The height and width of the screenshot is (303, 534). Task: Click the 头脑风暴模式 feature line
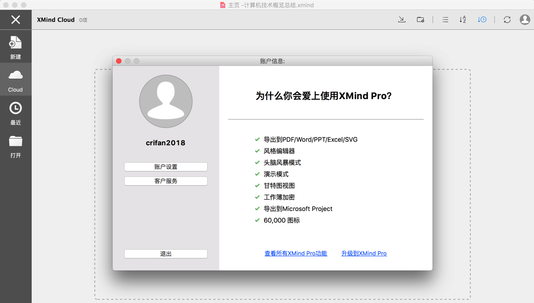(x=282, y=163)
